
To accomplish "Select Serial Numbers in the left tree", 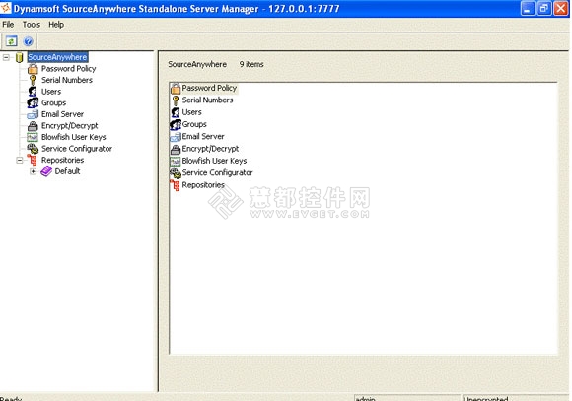I will 67,80.
